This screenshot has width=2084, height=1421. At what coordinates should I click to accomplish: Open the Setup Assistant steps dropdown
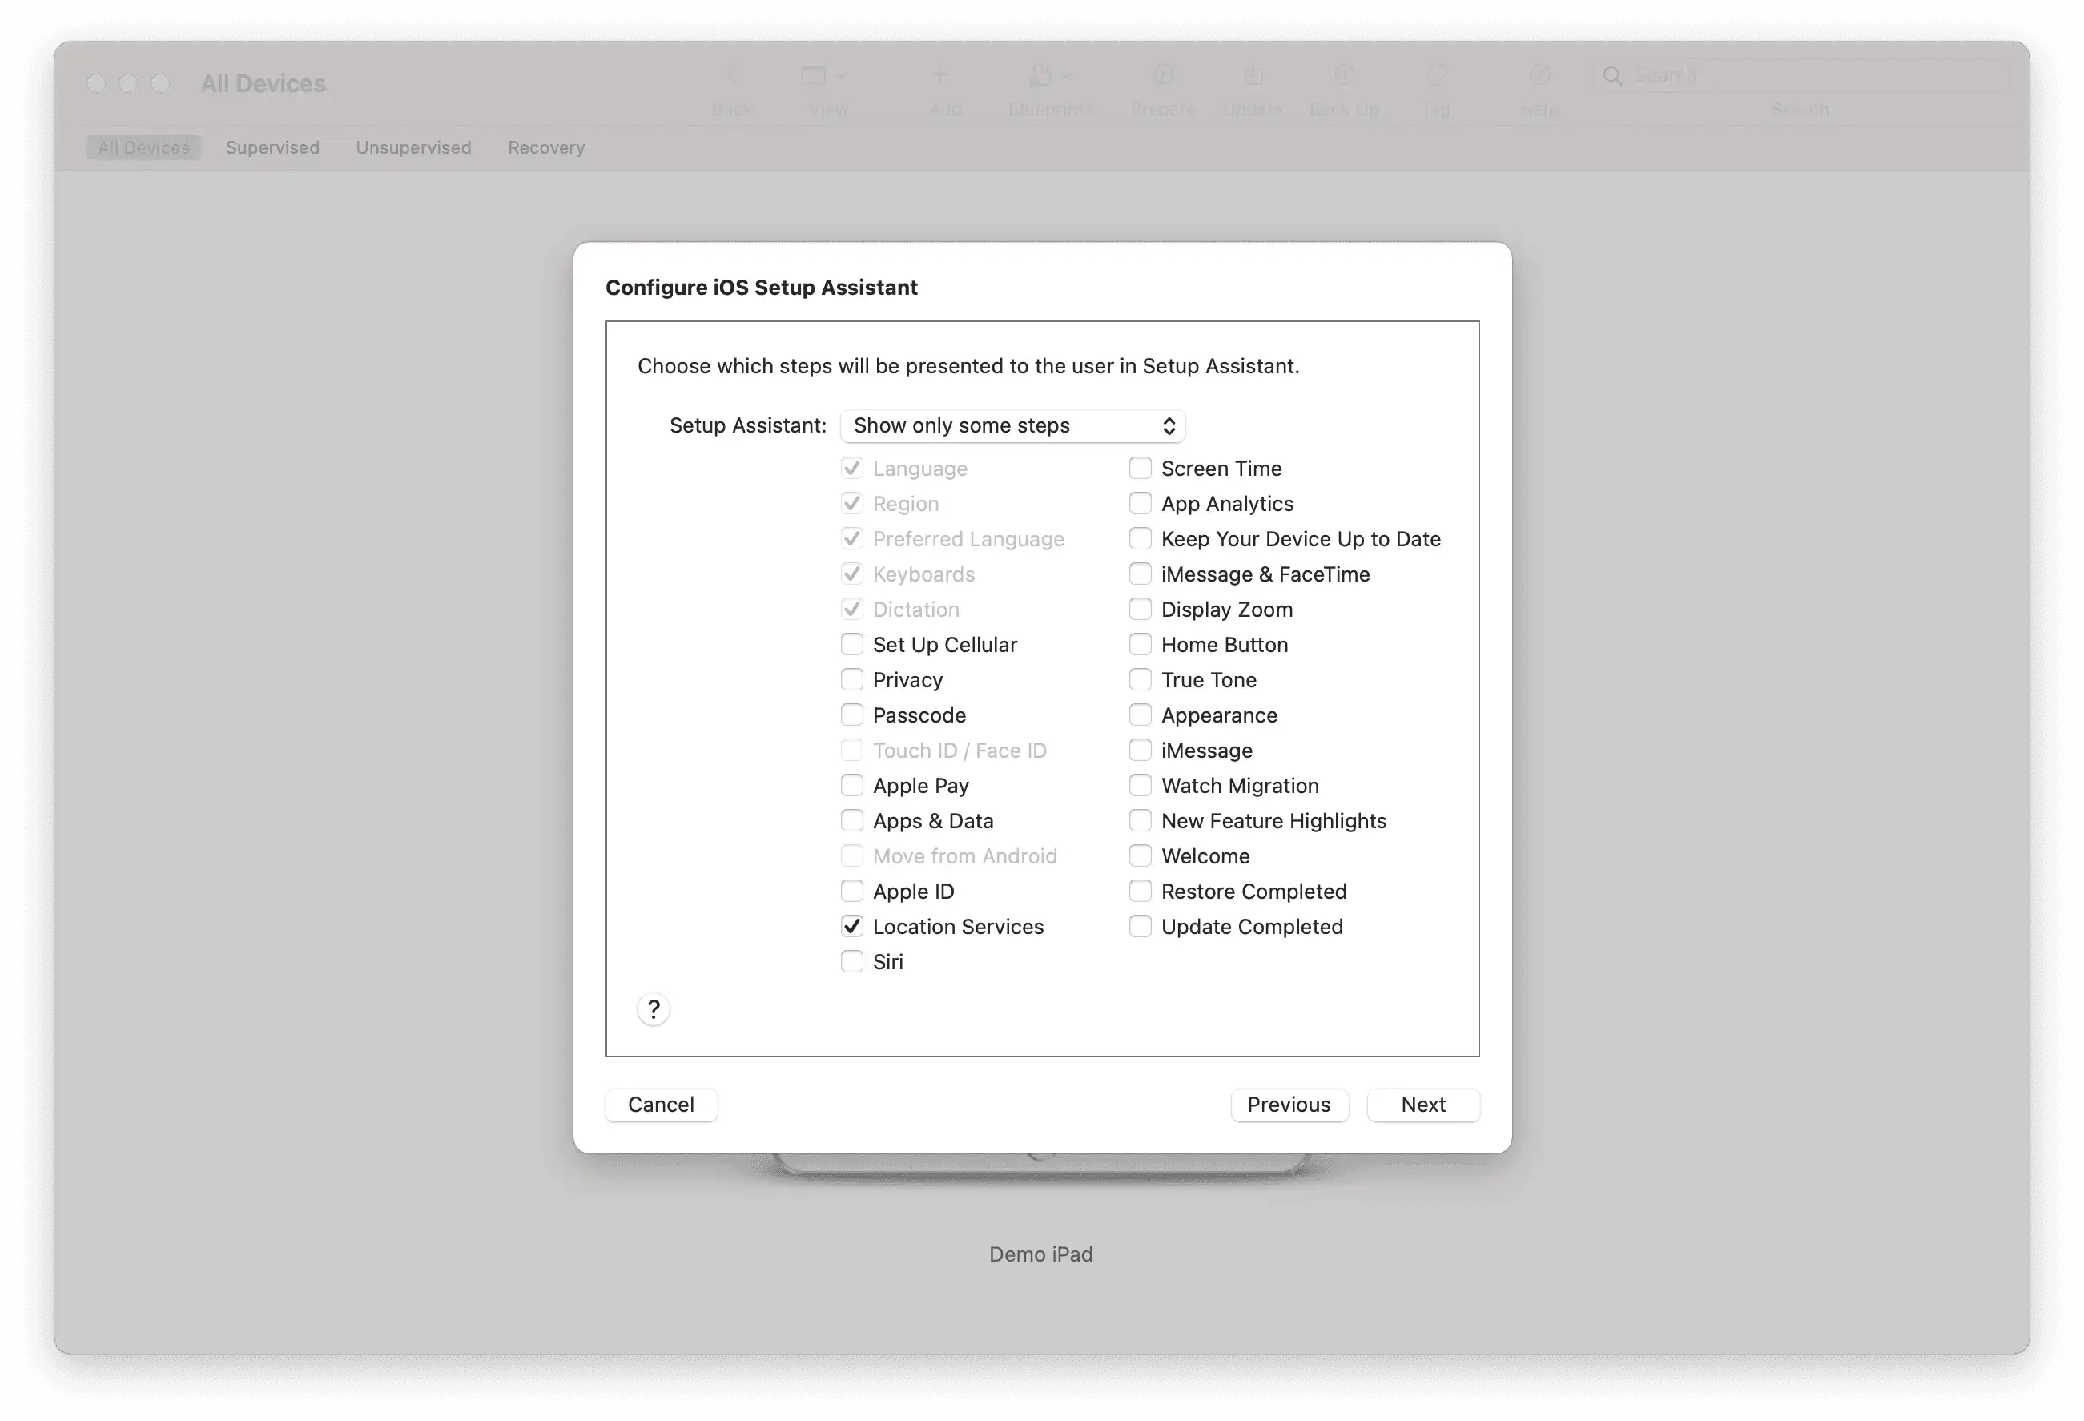1012,425
